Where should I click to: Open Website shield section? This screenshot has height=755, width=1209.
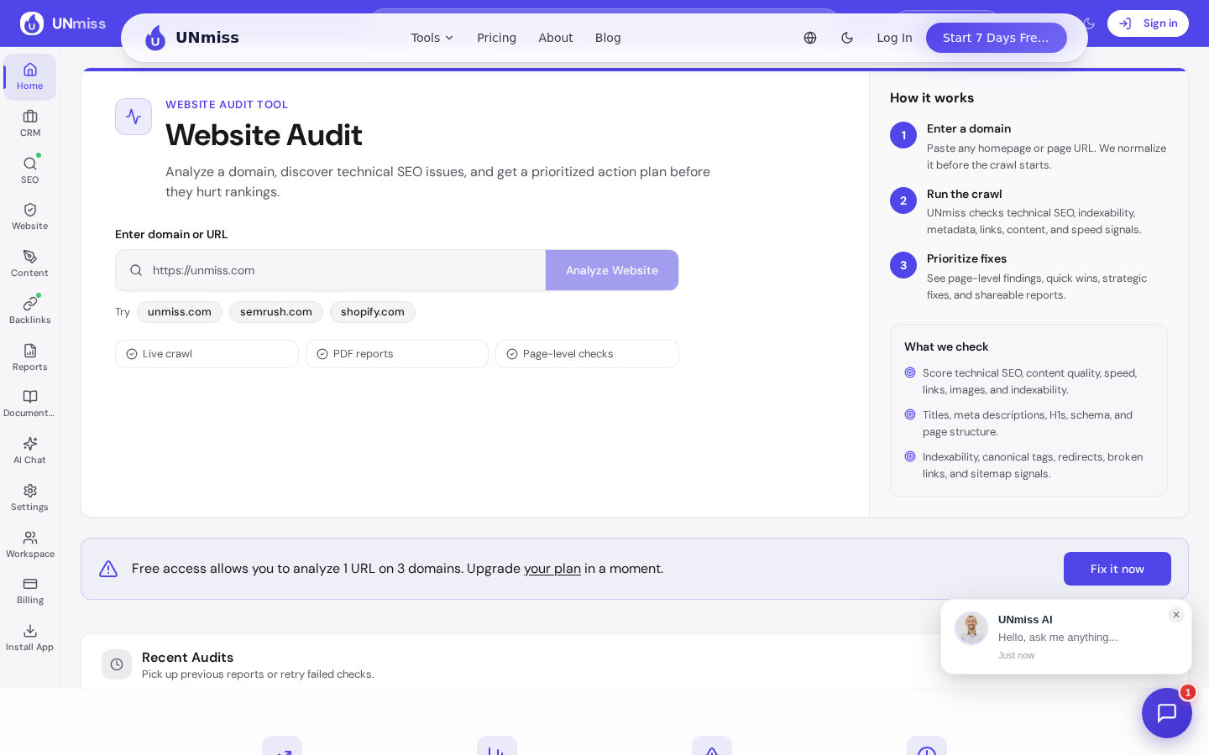pos(30,216)
